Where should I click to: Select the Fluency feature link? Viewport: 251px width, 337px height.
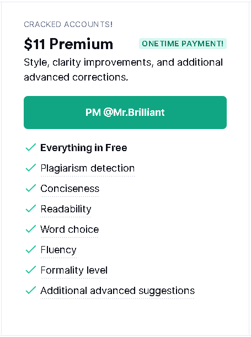[58, 250]
